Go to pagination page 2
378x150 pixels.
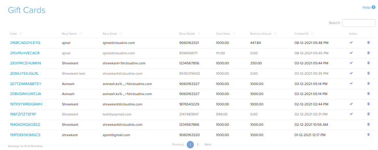point(198,145)
